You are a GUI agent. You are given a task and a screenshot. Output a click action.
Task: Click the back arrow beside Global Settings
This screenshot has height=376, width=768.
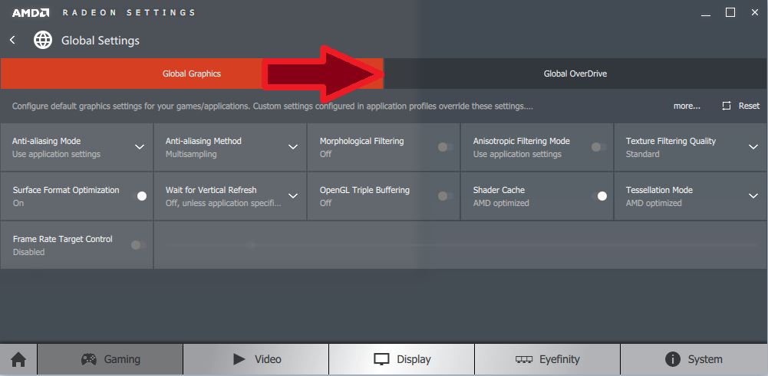click(x=12, y=40)
